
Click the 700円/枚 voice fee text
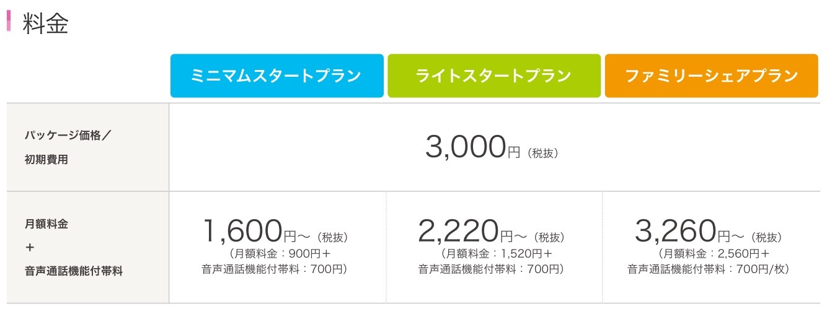pyautogui.click(x=761, y=269)
